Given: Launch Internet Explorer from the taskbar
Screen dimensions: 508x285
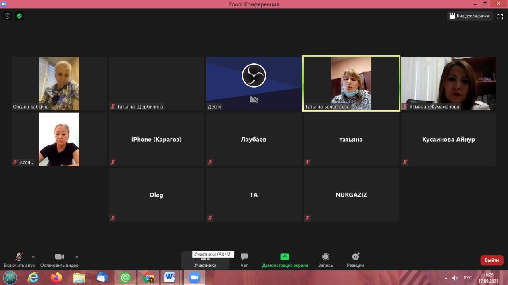Looking at the screenshot, I should (33, 277).
